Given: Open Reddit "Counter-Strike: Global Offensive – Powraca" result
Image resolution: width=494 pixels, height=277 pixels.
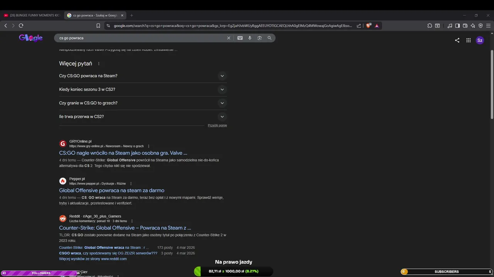Looking at the screenshot, I should pyautogui.click(x=125, y=228).
